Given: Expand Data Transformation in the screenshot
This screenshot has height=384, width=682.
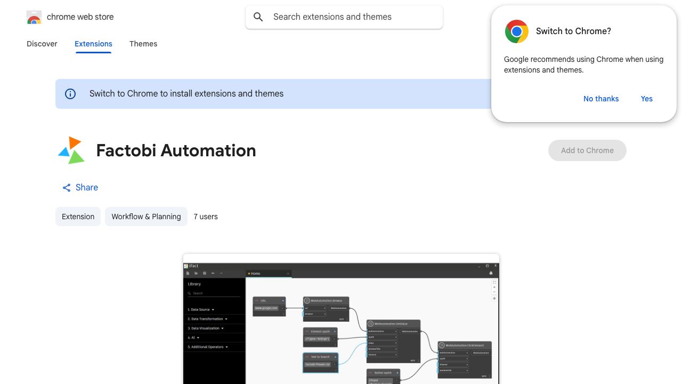Looking at the screenshot, I should 207,319.
